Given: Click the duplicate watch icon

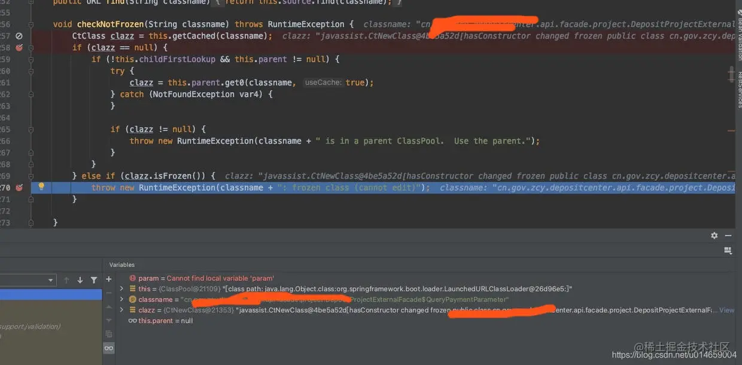Looking at the screenshot, I should [108, 334].
